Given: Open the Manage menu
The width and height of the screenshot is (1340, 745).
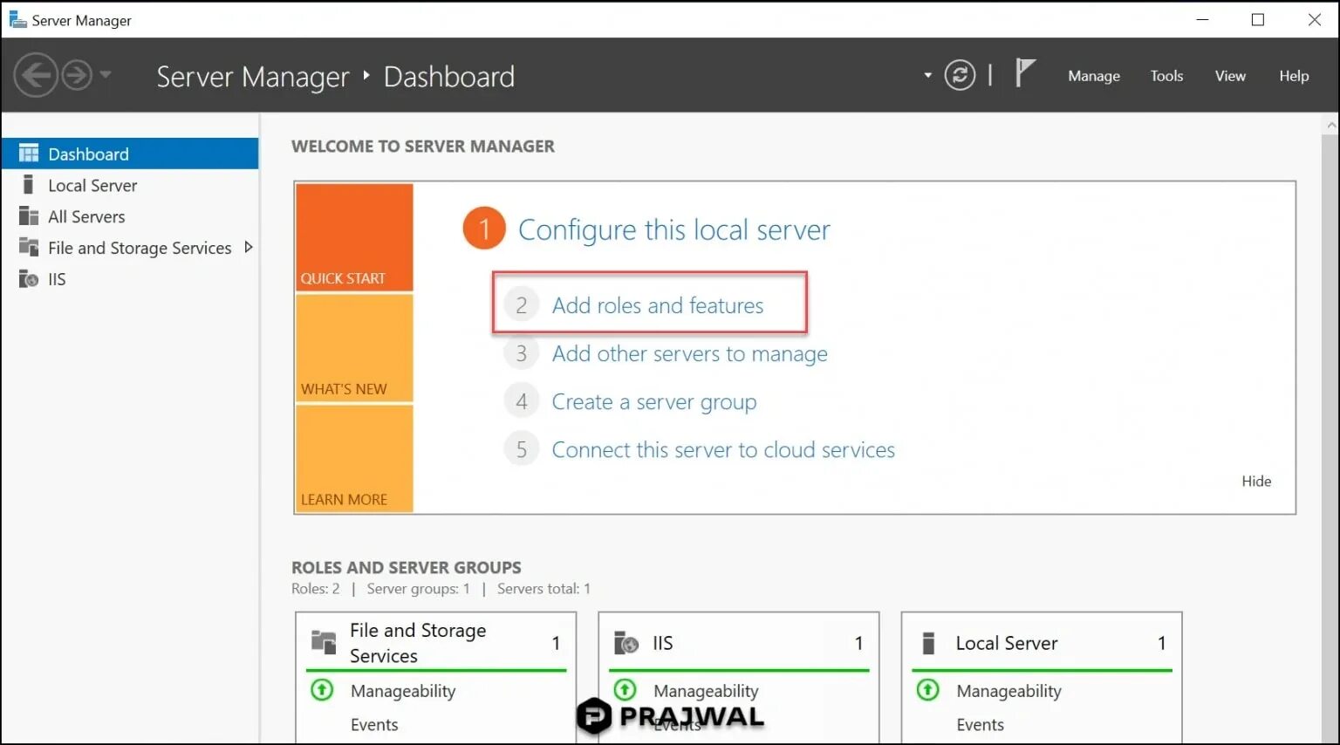Looking at the screenshot, I should click(x=1094, y=76).
